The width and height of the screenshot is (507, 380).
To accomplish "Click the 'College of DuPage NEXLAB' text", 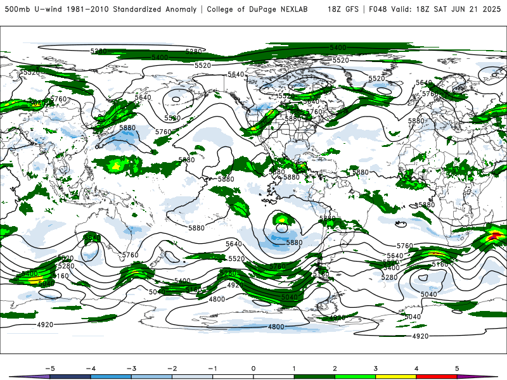I will click(x=257, y=9).
